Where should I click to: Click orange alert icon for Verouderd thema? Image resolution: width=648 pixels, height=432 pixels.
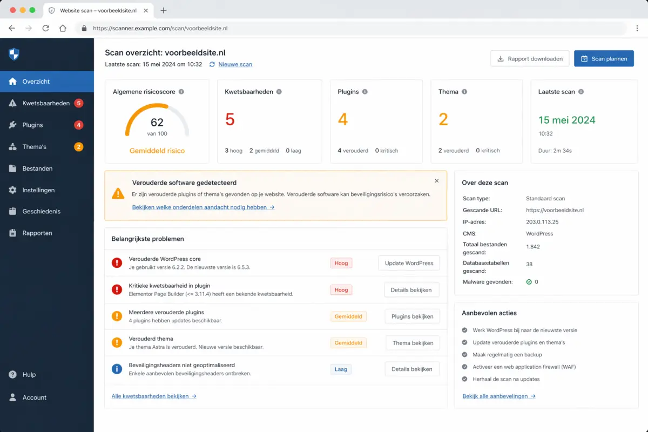point(117,342)
